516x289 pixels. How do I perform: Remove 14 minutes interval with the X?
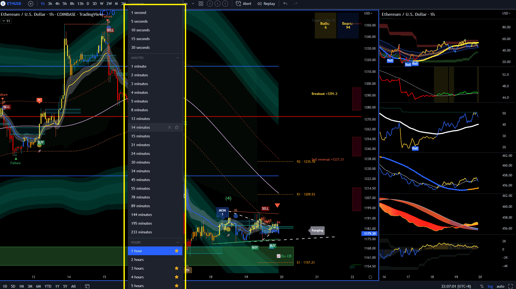point(169,127)
